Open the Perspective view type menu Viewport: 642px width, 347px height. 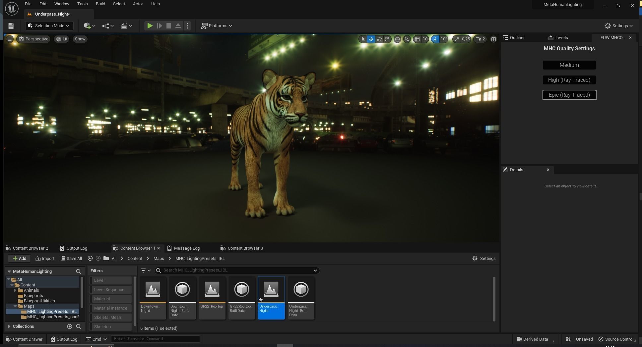pyautogui.click(x=33, y=39)
